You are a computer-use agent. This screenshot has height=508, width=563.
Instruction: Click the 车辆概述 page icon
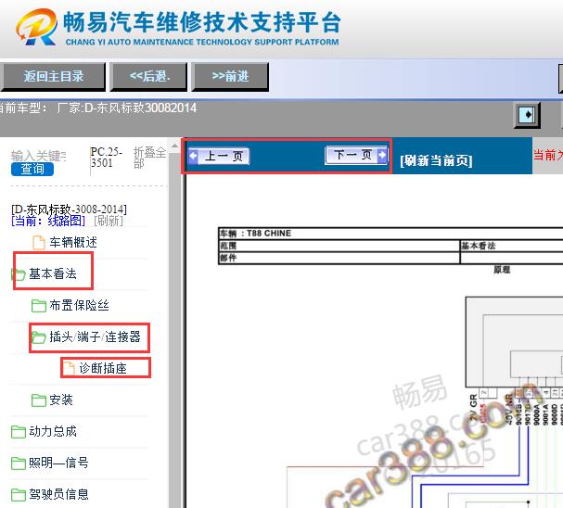pos(39,242)
